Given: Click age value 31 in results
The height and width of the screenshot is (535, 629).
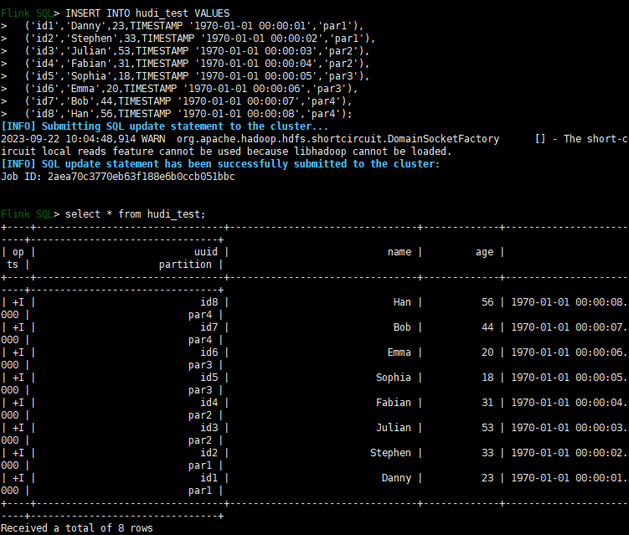Looking at the screenshot, I should tap(487, 402).
